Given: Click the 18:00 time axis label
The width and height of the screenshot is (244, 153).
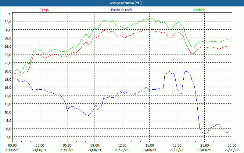Looking at the screenshot, I should (177, 146).
